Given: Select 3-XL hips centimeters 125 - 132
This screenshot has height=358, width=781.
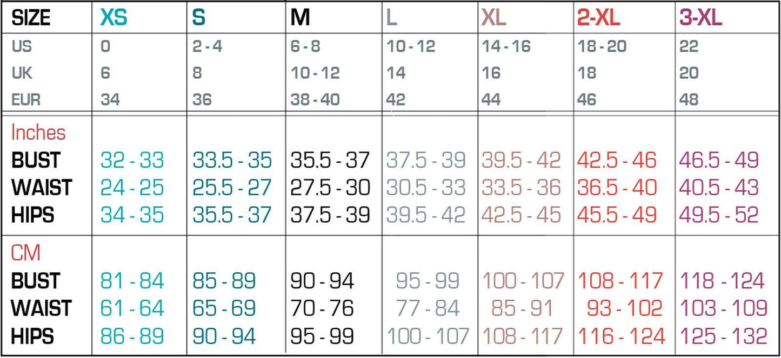Looking at the screenshot, I should tap(723, 336).
